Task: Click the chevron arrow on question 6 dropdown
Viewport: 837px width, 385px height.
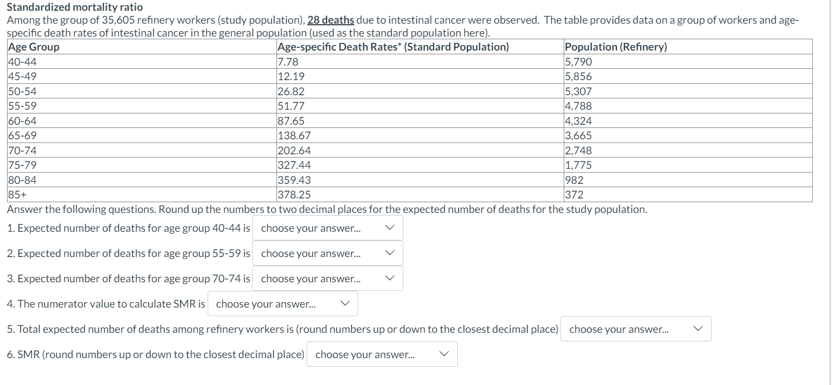Action: point(444,354)
